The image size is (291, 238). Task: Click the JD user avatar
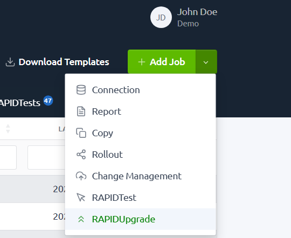click(161, 17)
